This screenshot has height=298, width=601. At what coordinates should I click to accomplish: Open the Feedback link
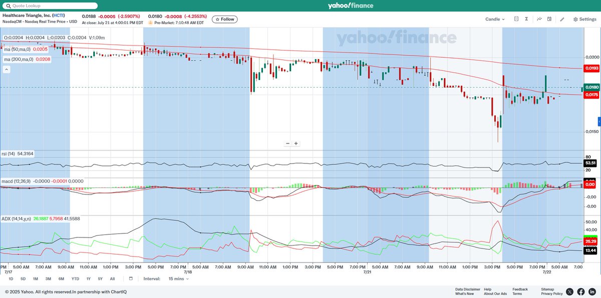point(520,289)
